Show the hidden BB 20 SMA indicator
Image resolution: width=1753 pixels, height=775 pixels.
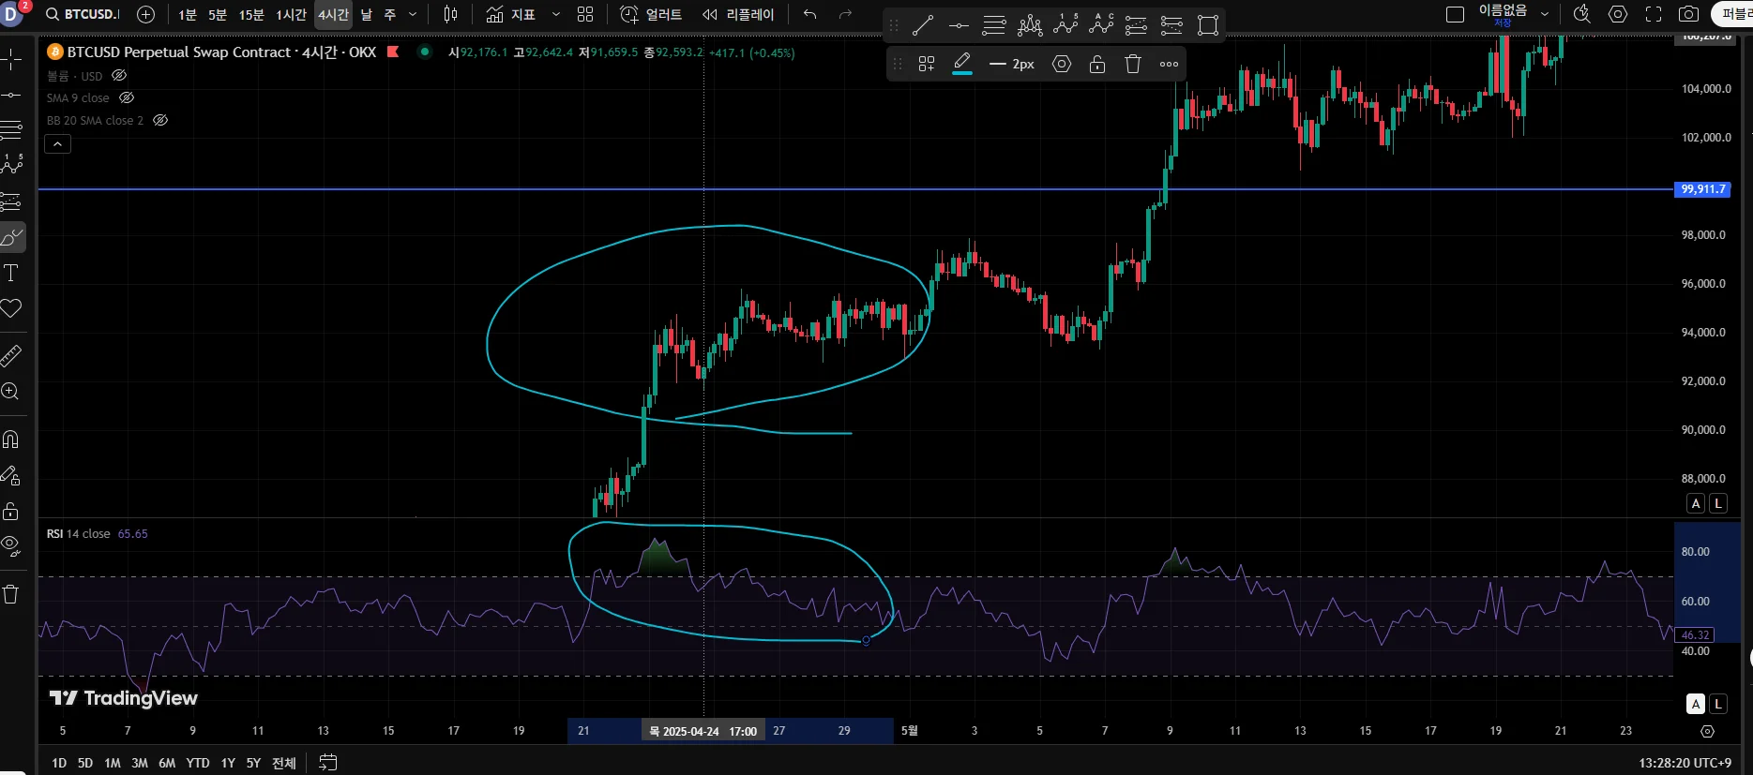pyautogui.click(x=160, y=120)
